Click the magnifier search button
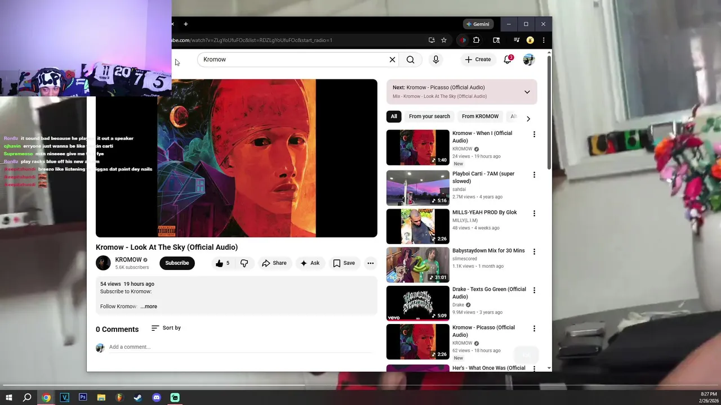 click(411, 60)
